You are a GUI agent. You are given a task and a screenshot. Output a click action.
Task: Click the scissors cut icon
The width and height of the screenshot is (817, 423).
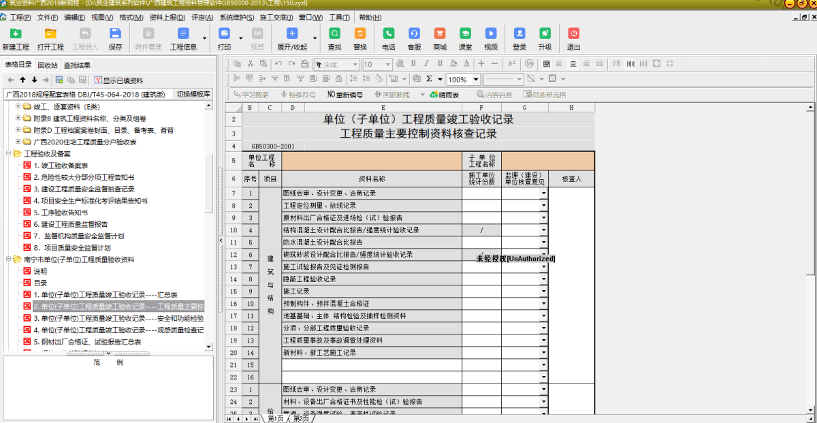click(x=251, y=63)
